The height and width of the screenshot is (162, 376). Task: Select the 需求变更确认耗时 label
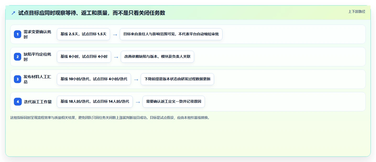click(37, 34)
